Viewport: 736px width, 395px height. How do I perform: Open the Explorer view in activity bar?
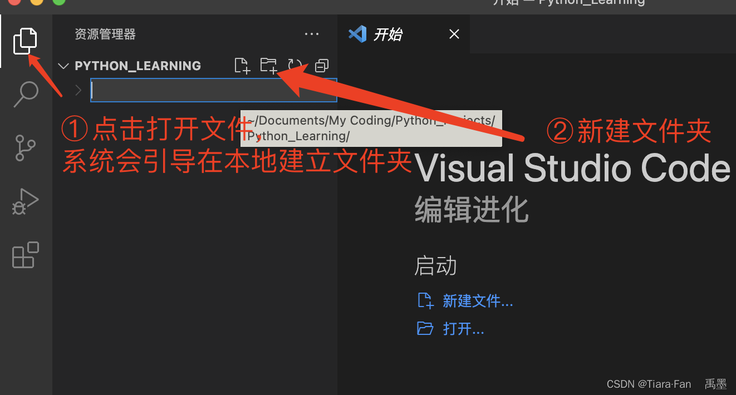click(x=26, y=41)
